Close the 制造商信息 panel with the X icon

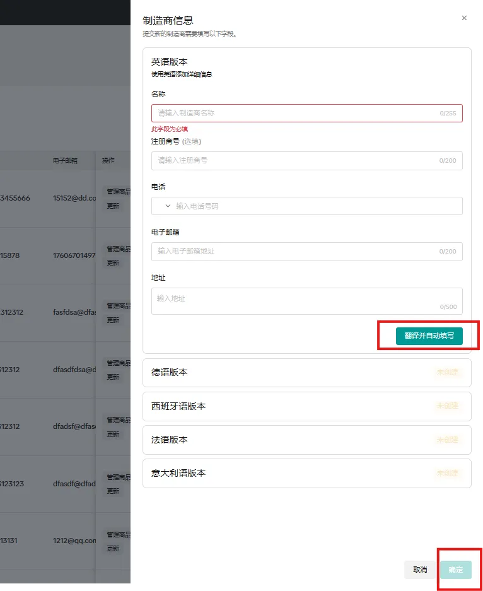[x=464, y=18]
